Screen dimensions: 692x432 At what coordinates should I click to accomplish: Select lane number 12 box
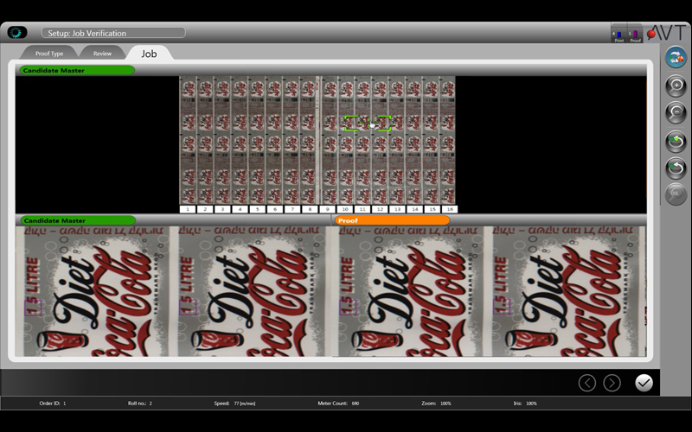tap(380, 209)
